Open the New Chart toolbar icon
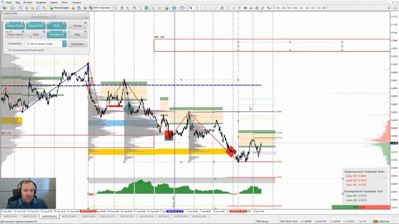 pos(4,8)
